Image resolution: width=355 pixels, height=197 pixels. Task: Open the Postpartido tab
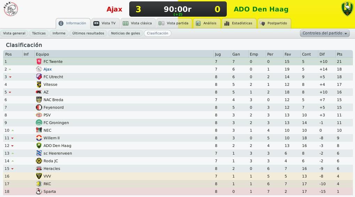point(274,23)
